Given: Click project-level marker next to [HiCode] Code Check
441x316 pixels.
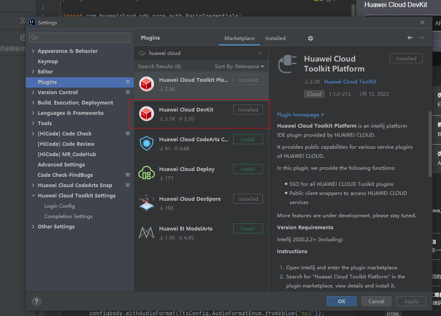Looking at the screenshot, I should pyautogui.click(x=128, y=133).
